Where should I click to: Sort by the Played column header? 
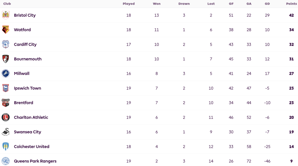tap(129, 4)
